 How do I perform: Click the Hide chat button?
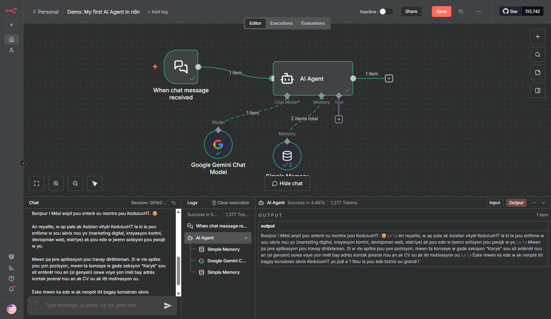coord(287,183)
